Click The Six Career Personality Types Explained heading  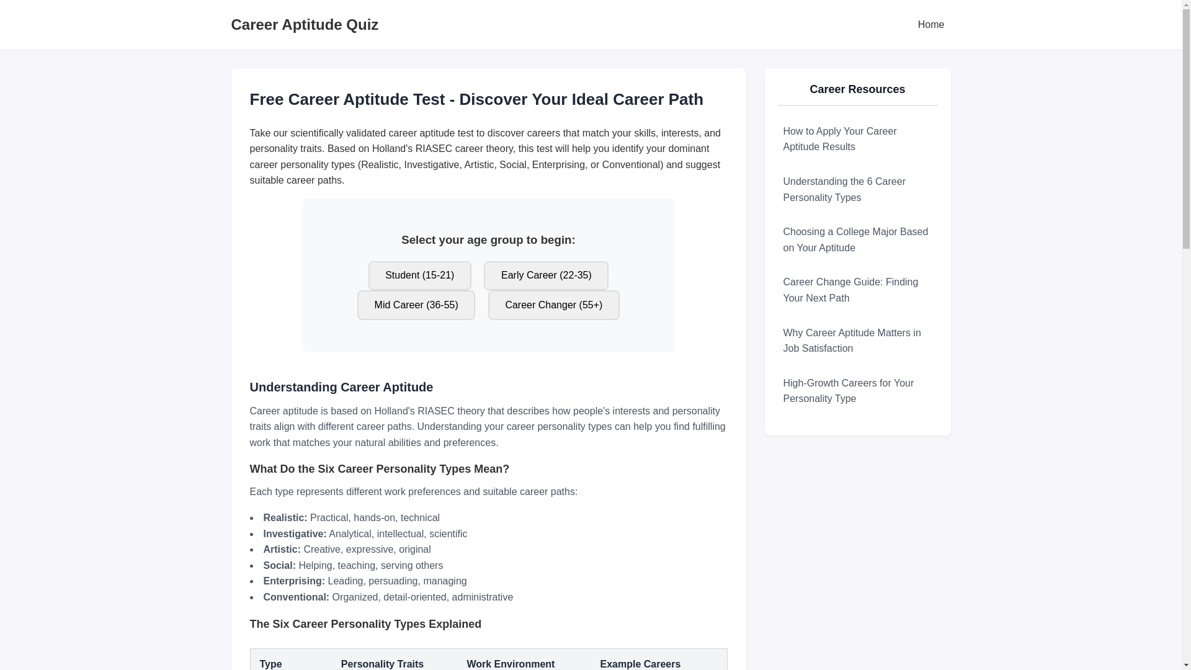365,624
